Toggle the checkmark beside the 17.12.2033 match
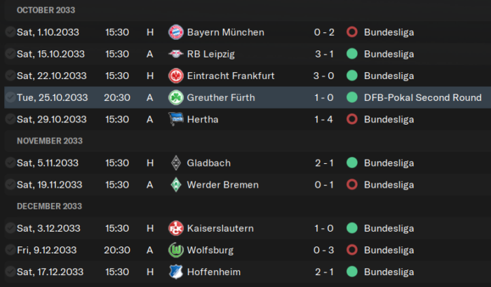This screenshot has width=491, height=287. 10,272
